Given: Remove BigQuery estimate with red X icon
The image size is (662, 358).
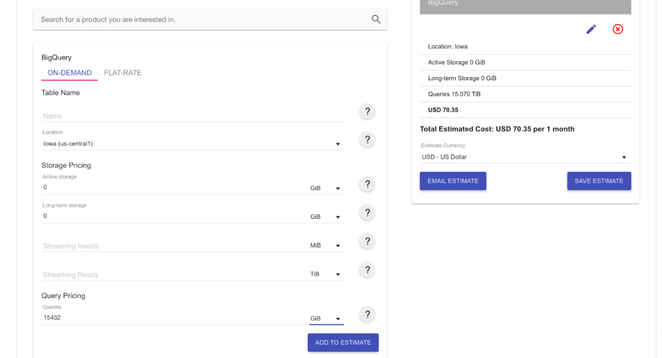Looking at the screenshot, I should tap(617, 29).
